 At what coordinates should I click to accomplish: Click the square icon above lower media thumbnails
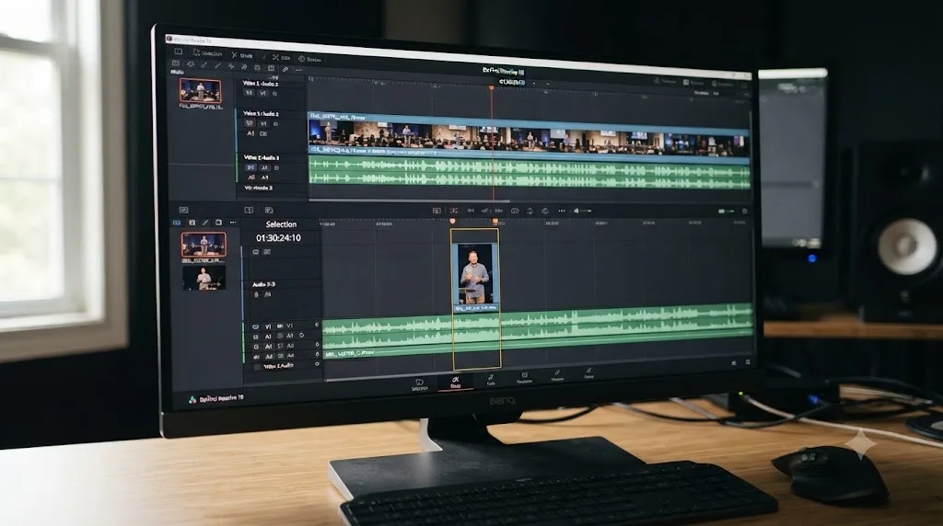pyautogui.click(x=218, y=223)
